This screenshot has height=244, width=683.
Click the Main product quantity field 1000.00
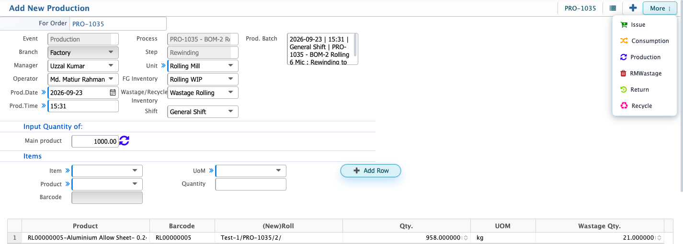(95, 141)
